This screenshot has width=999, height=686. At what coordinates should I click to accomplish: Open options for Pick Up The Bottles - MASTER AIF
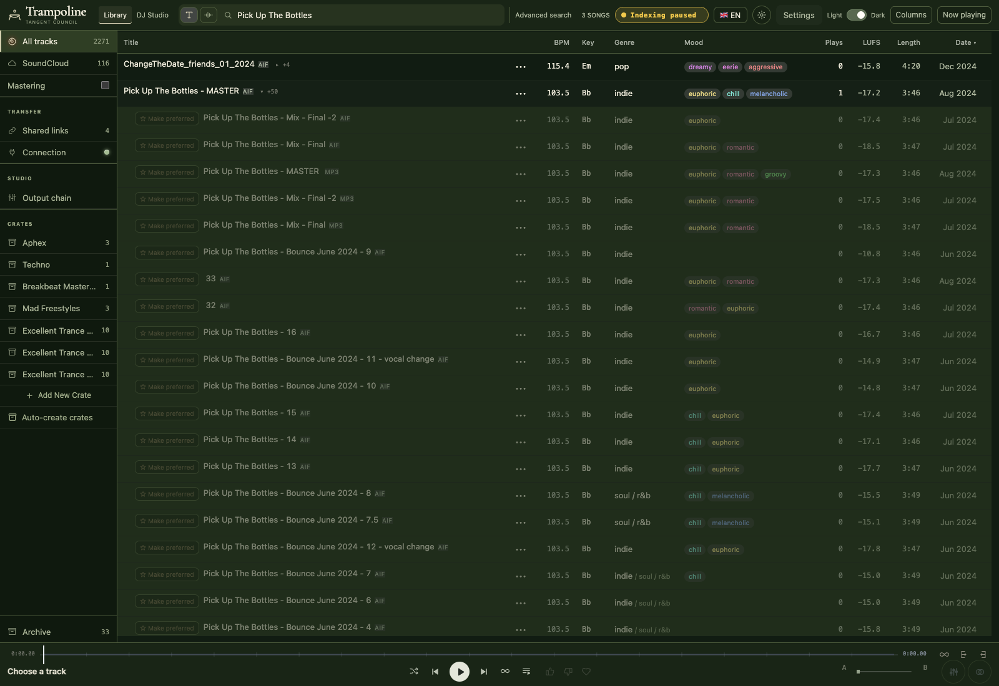(x=521, y=94)
